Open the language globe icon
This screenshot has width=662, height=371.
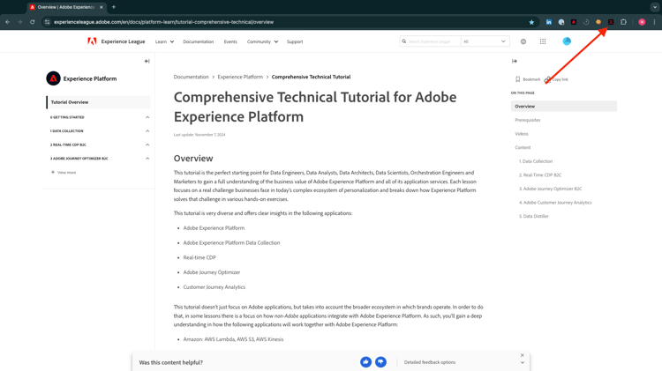tap(523, 41)
